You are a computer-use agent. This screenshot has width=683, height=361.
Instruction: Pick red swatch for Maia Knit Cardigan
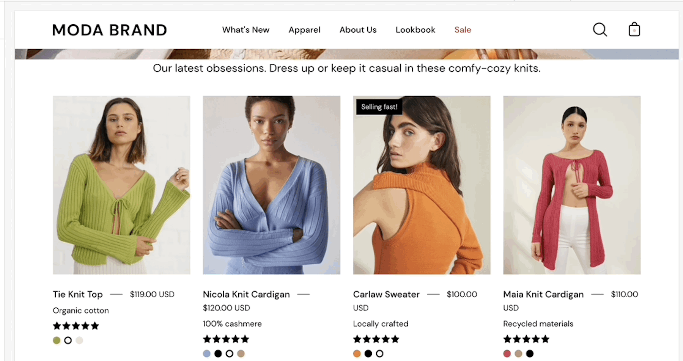pyautogui.click(x=507, y=353)
